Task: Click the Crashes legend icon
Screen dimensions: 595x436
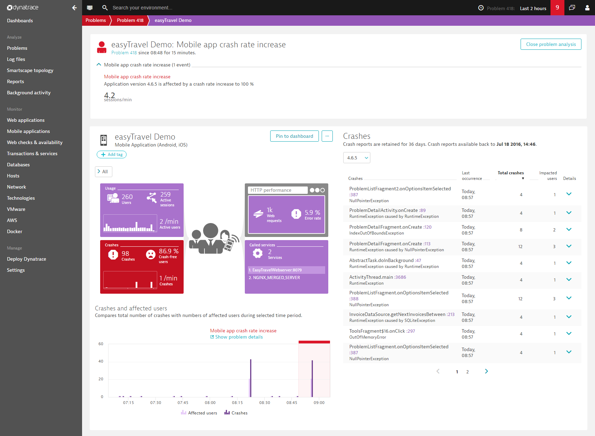Action: coord(227,412)
